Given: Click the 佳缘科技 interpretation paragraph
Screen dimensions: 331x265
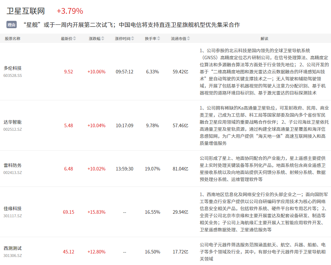Looking at the screenshot, I should pos(264,212).
